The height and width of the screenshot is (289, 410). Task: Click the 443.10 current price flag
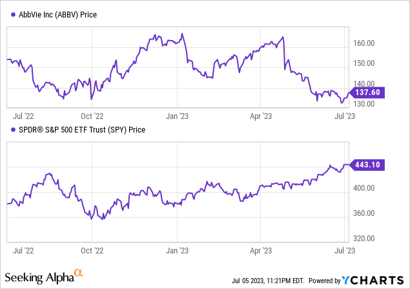pyautogui.click(x=367, y=166)
